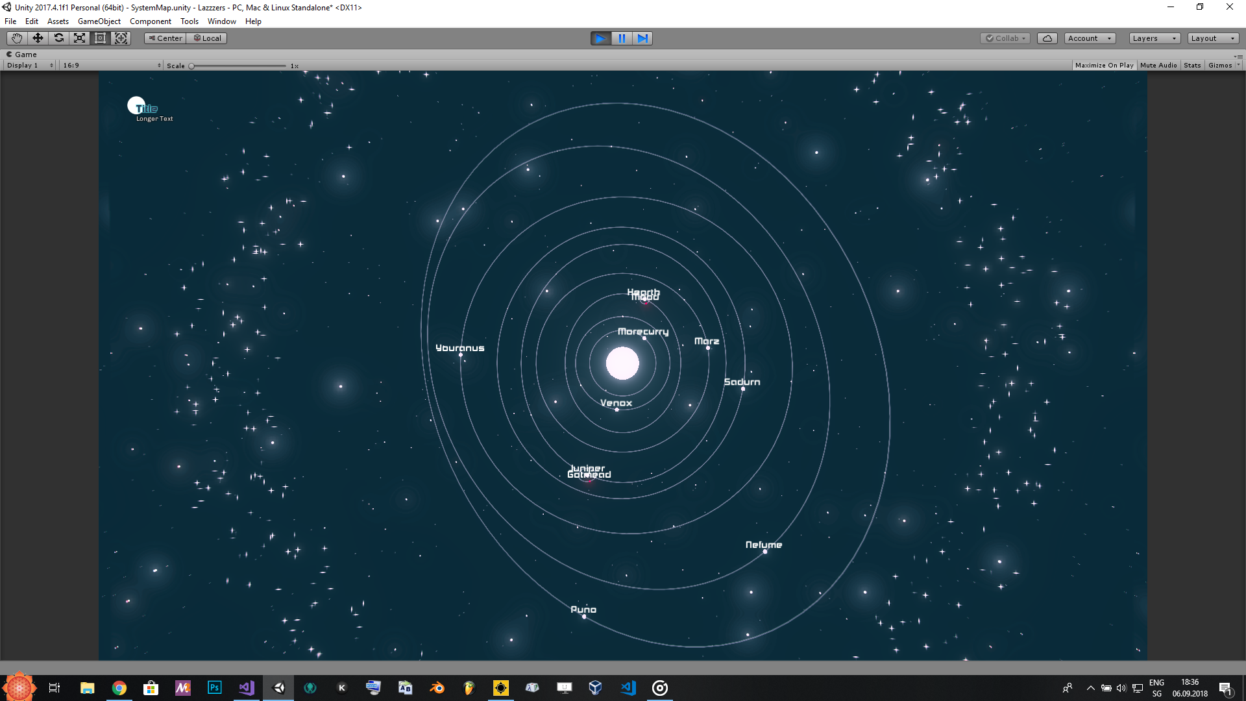Image resolution: width=1246 pixels, height=701 pixels.
Task: Toggle the Stats overlay
Action: coord(1192,66)
